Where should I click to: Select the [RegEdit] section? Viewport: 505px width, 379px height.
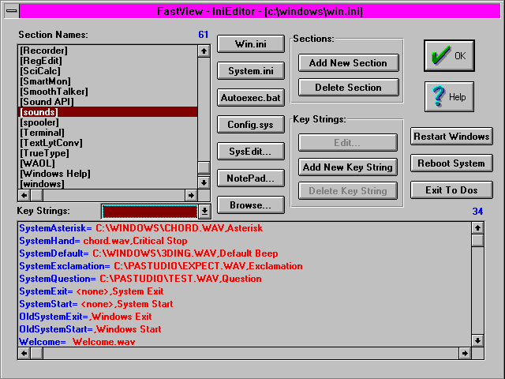click(107, 61)
